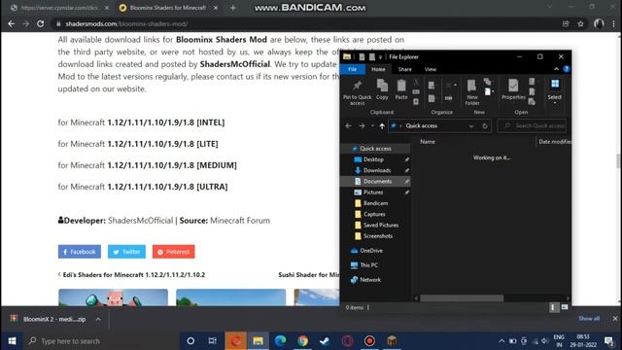Screen dimensions: 622x350
Task: Show hidden system tray icons
Action: tap(501, 341)
